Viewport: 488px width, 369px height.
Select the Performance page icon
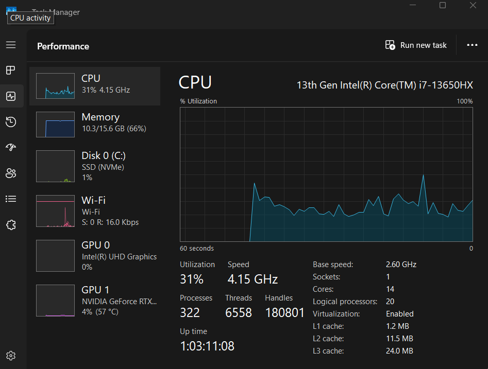pos(11,96)
